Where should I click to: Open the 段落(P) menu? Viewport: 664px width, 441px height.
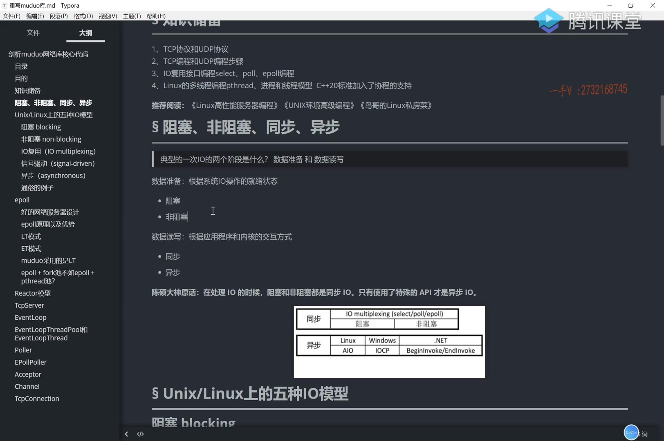click(x=58, y=16)
